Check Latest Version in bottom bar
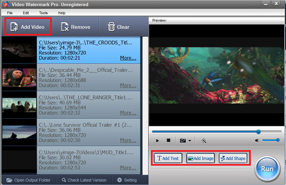 point(84,180)
